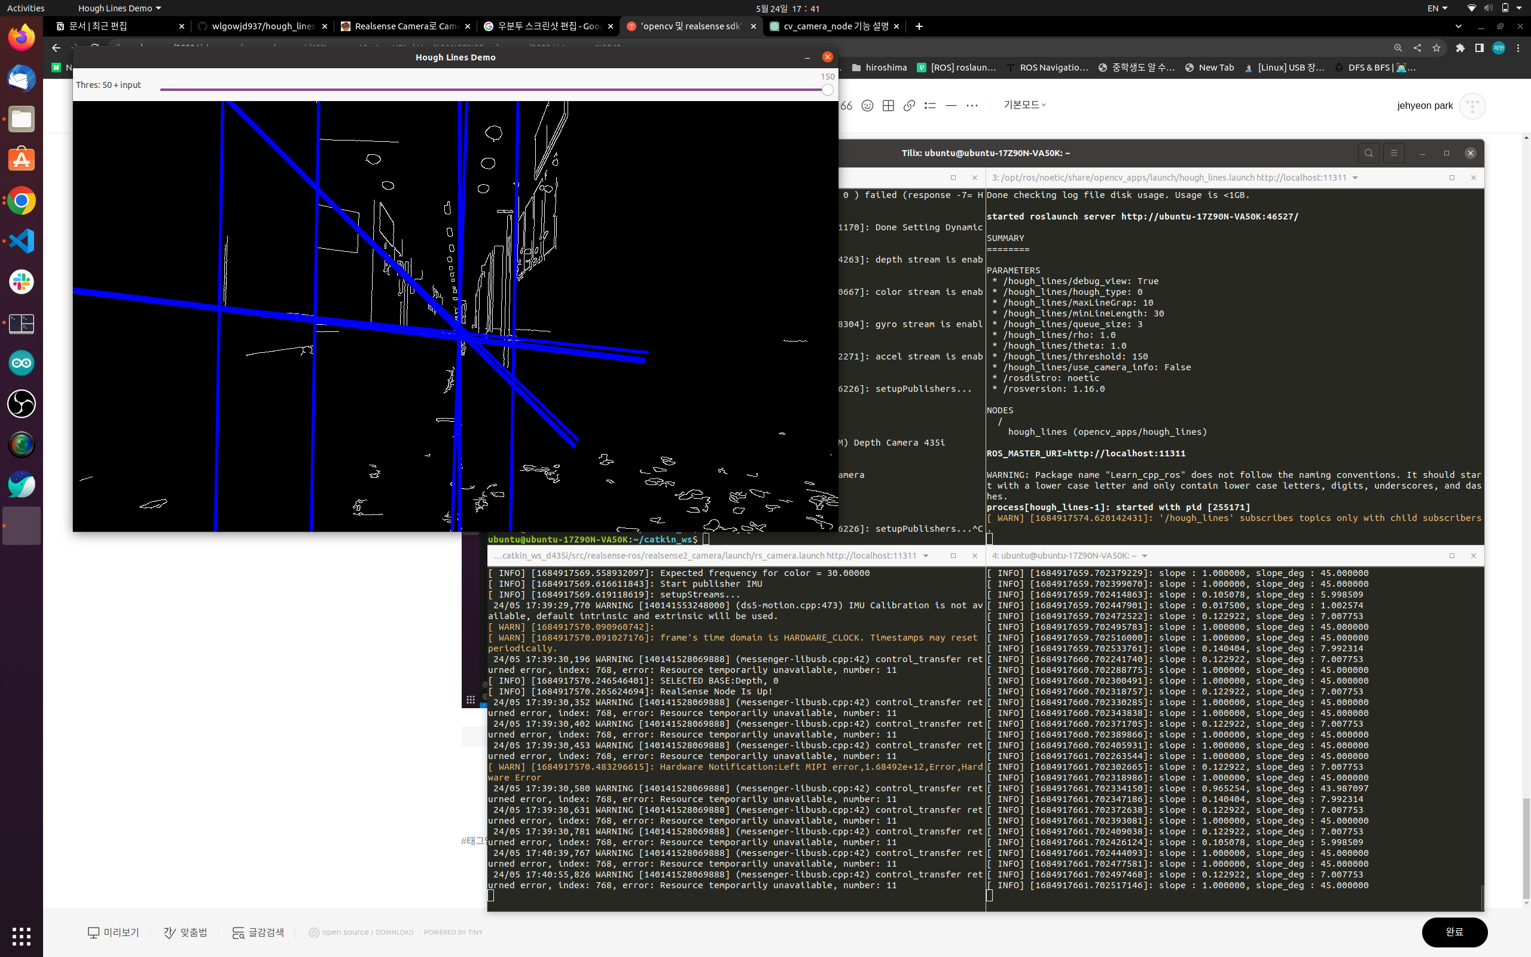
Task: Click the 완료 button
Action: tap(1454, 932)
